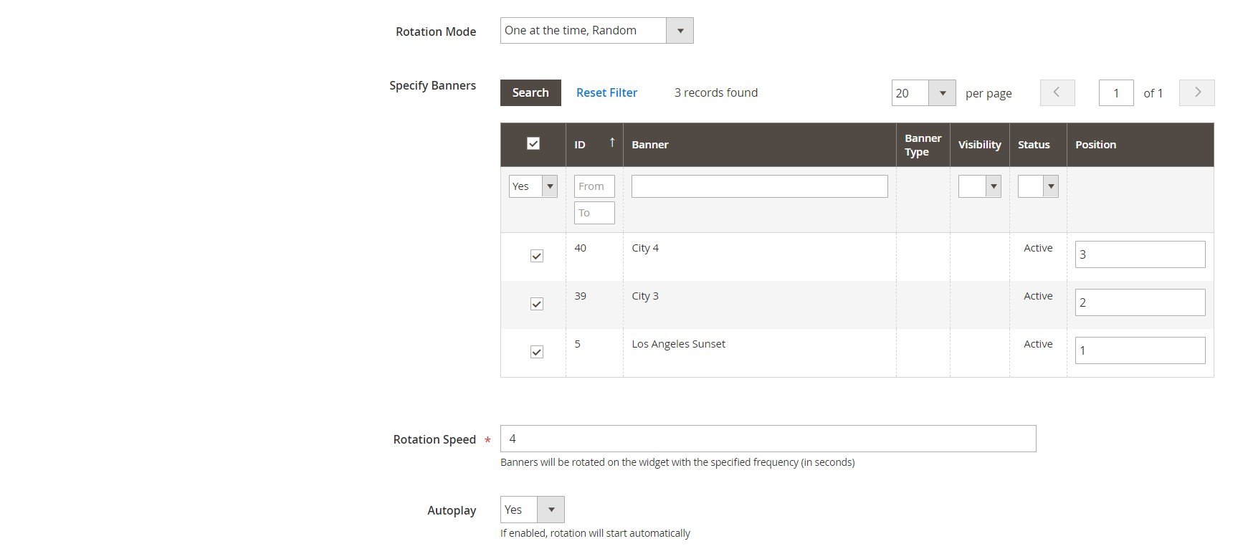This screenshot has height=559, width=1248.
Task: Click the City 4 banner name
Action: pyautogui.click(x=645, y=248)
